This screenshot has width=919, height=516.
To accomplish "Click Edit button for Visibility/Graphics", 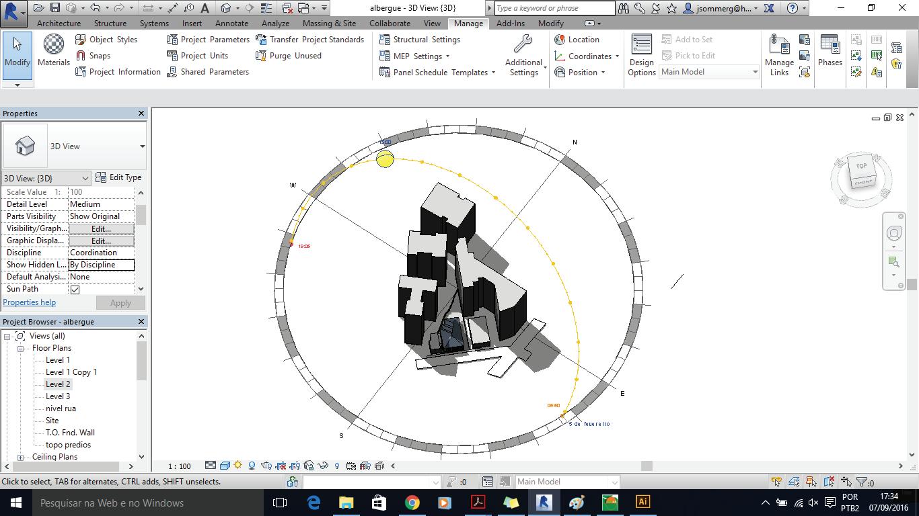I will 101,228.
